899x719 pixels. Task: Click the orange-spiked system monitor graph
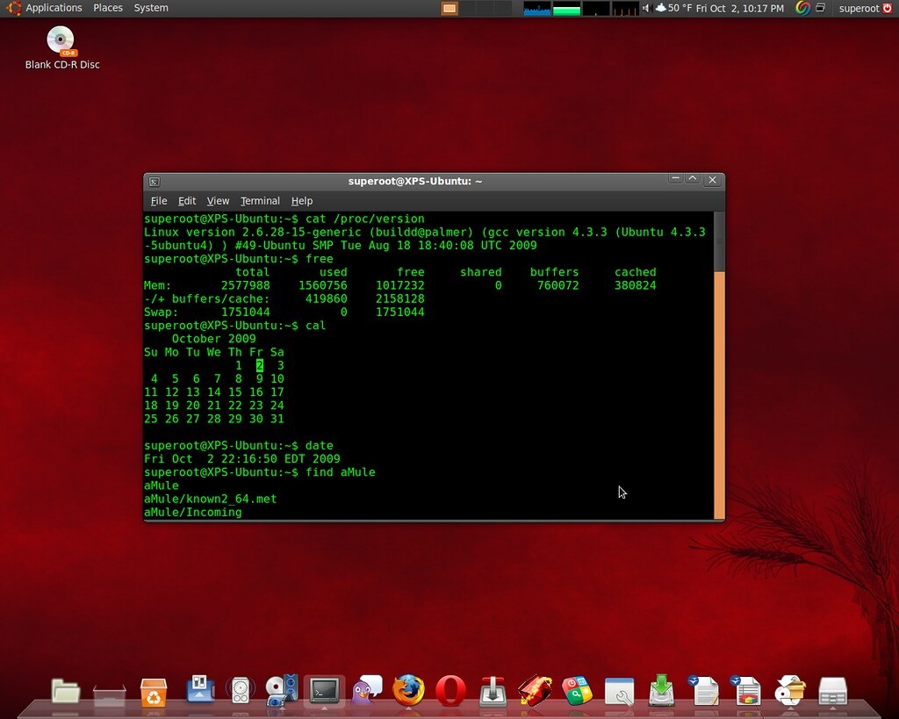click(625, 8)
